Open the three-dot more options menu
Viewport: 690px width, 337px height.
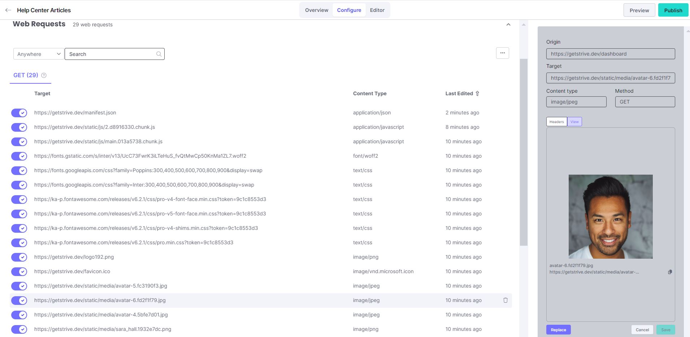coord(503,53)
